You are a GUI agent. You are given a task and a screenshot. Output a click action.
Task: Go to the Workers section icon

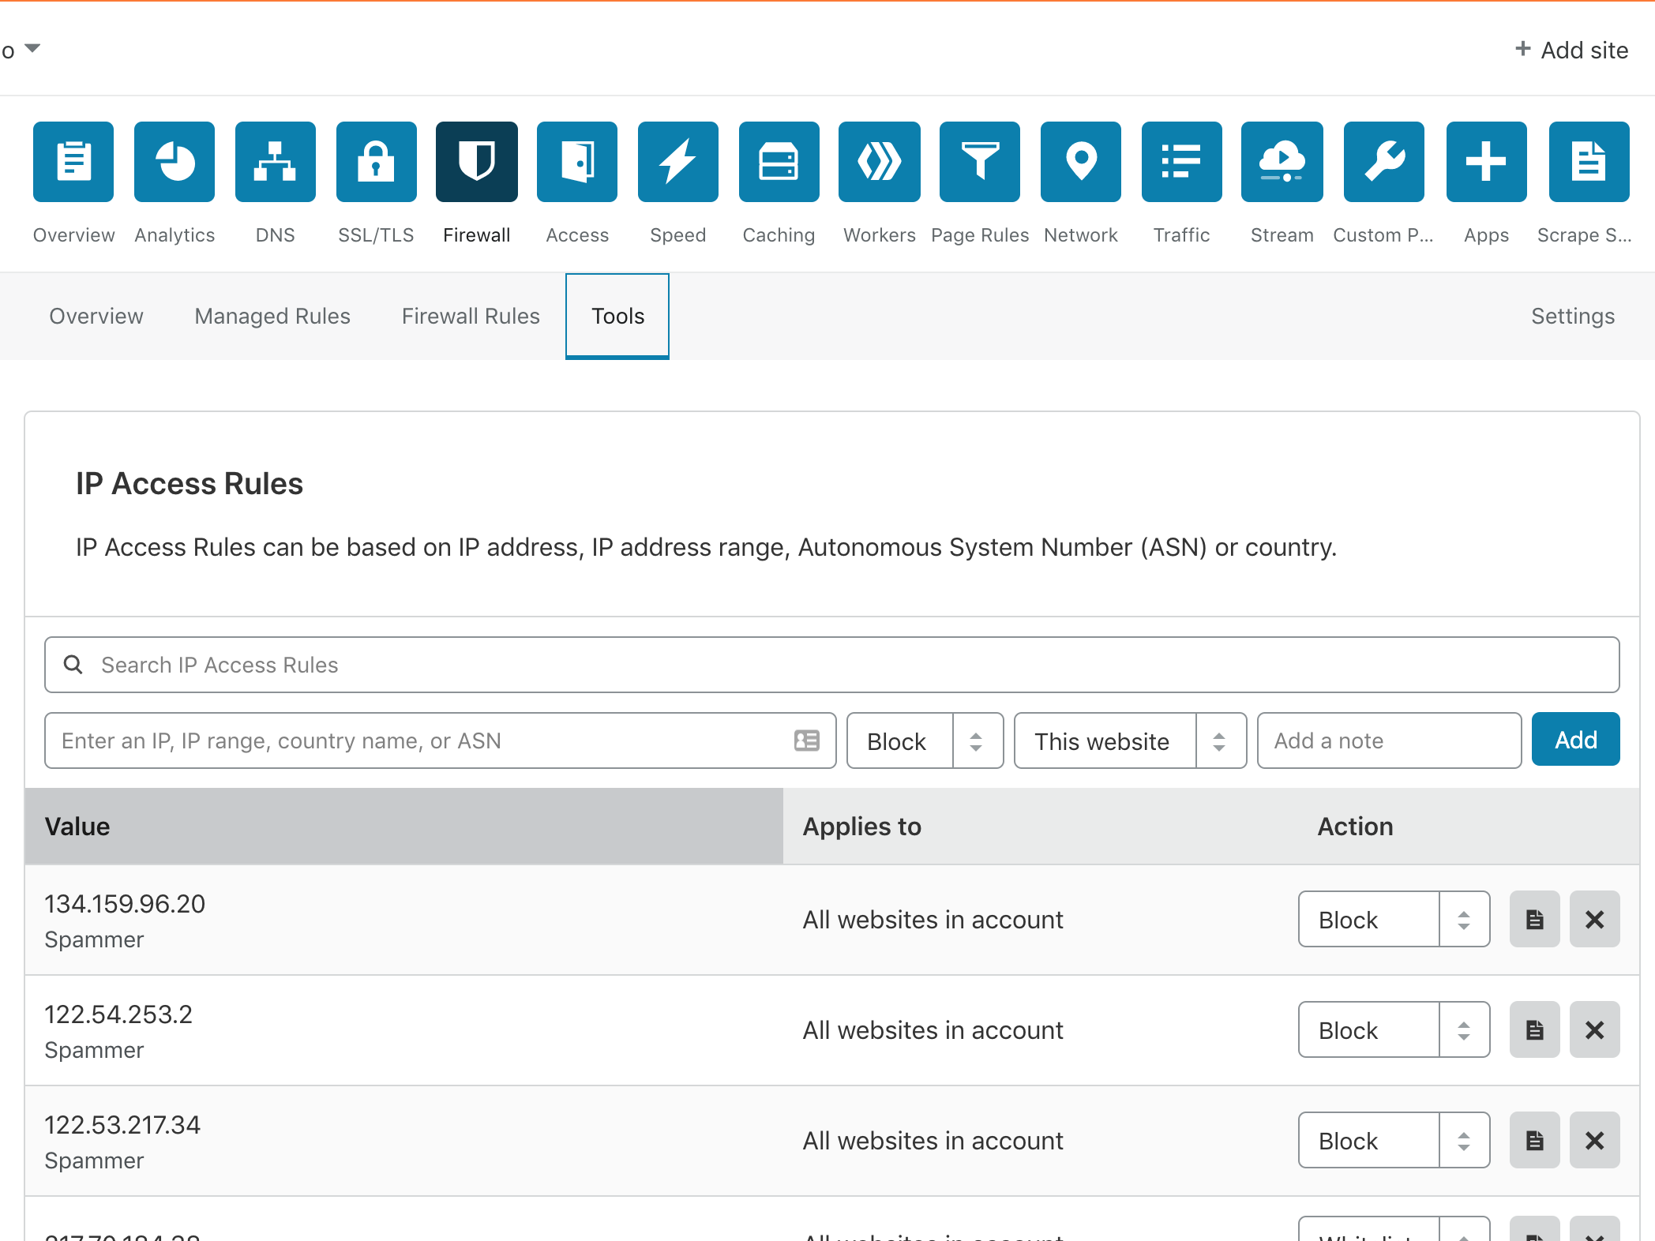tap(879, 162)
